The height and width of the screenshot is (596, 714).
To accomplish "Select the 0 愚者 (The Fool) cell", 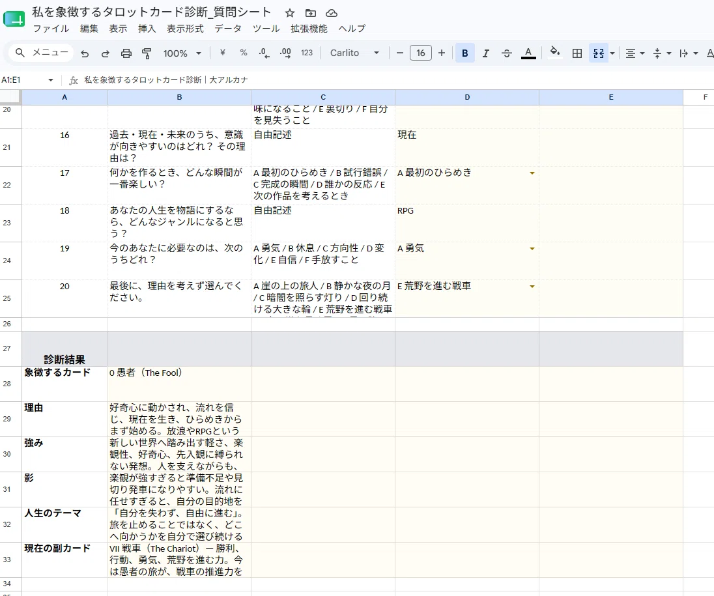I will coord(179,384).
